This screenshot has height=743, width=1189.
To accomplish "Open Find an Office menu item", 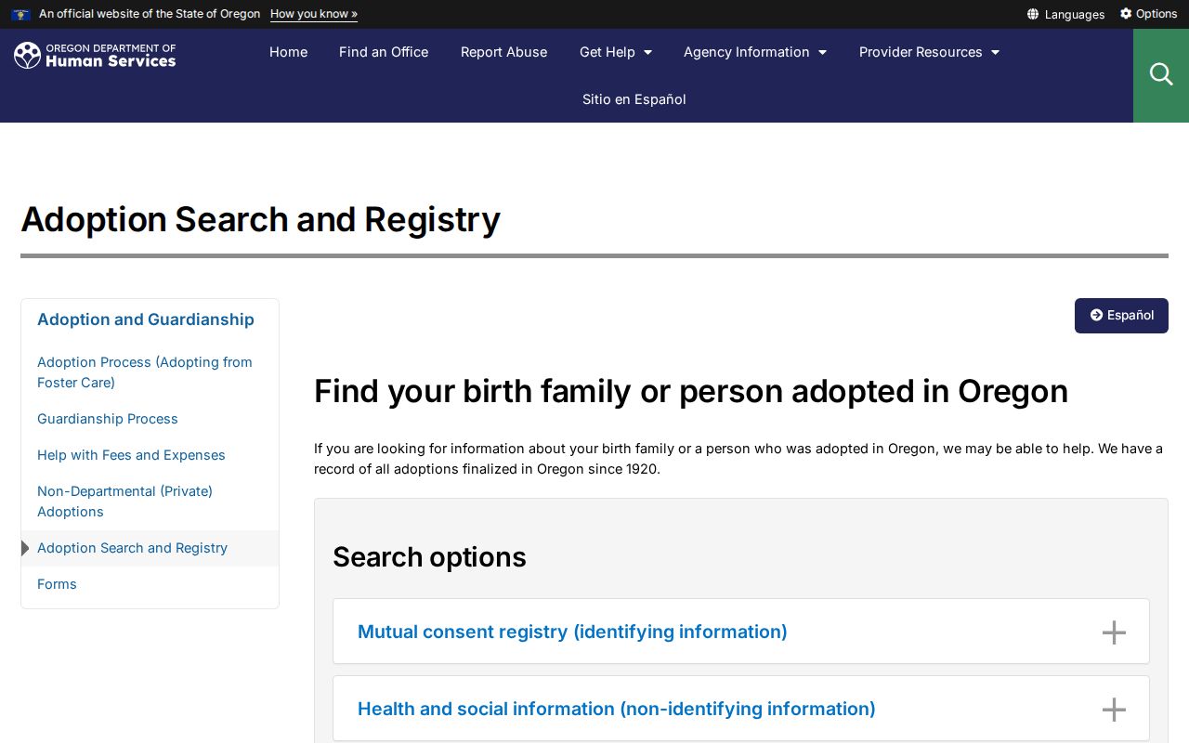I will [x=384, y=52].
